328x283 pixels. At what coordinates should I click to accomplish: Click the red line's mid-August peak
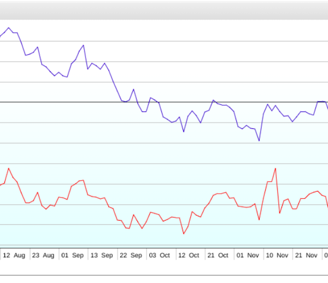tap(9, 169)
